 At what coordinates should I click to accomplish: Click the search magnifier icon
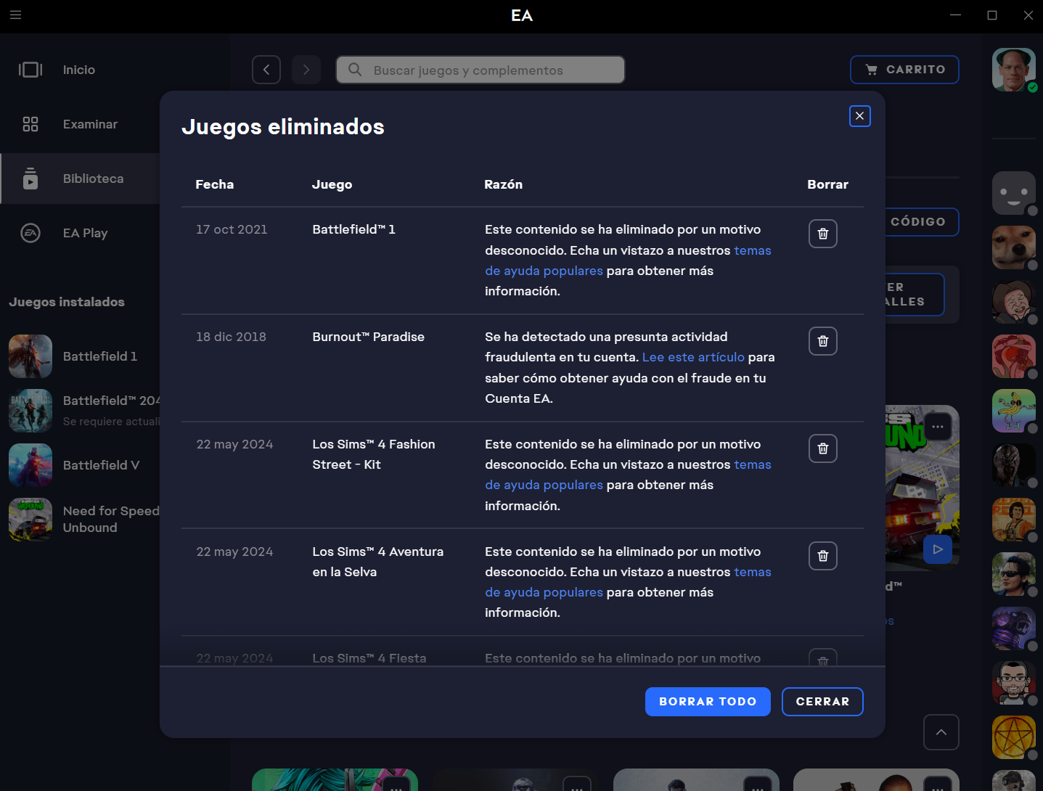point(355,70)
